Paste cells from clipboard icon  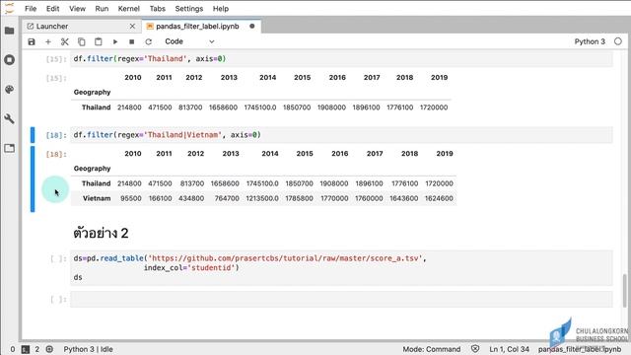click(x=99, y=41)
